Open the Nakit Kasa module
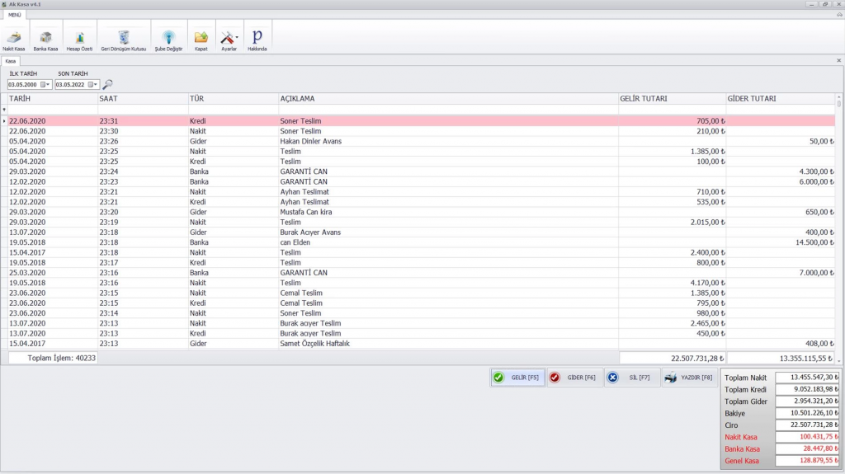Image resolution: width=845 pixels, height=474 pixels. click(x=13, y=38)
